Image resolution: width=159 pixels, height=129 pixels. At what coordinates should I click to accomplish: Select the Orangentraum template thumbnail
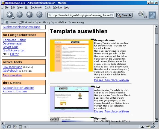(72, 55)
